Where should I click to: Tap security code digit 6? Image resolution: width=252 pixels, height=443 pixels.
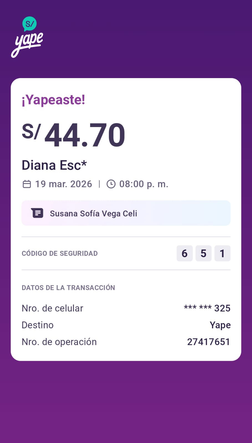point(184,253)
